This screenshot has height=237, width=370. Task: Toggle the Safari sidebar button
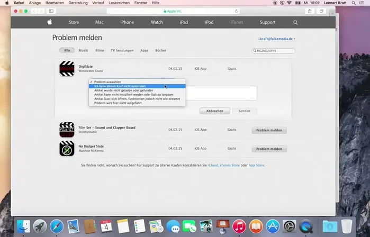[x=51, y=11]
